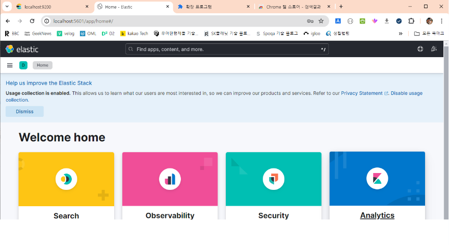The image size is (449, 245).
Task: Open the translate extension icon
Action: (x=338, y=21)
